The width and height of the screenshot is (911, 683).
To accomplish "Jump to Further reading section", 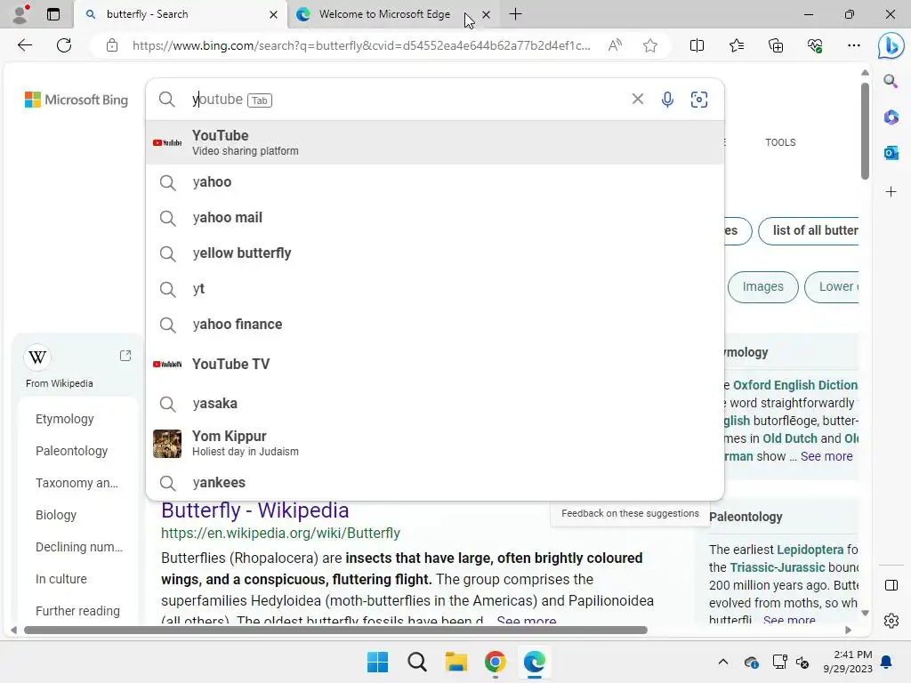I will point(77,611).
